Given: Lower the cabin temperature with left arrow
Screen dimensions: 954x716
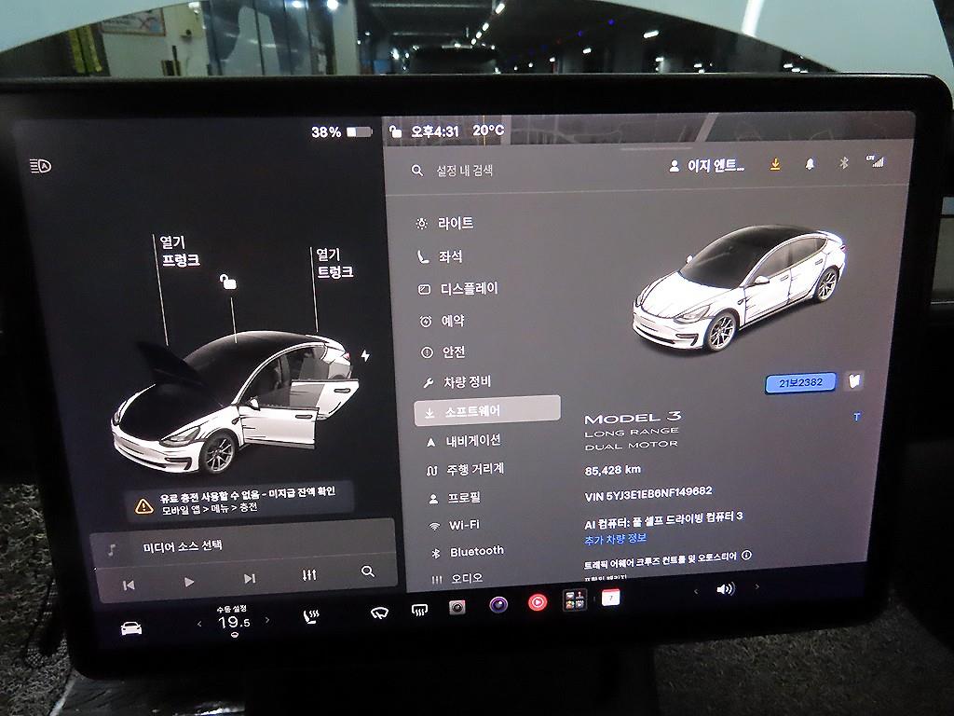Looking at the screenshot, I should pyautogui.click(x=199, y=624).
